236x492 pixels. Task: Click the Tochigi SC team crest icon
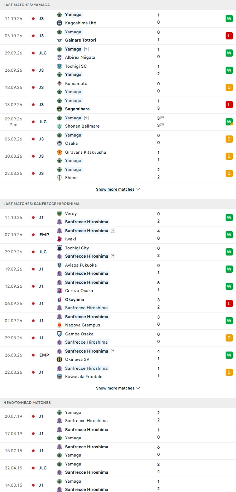pyautogui.click(x=59, y=66)
